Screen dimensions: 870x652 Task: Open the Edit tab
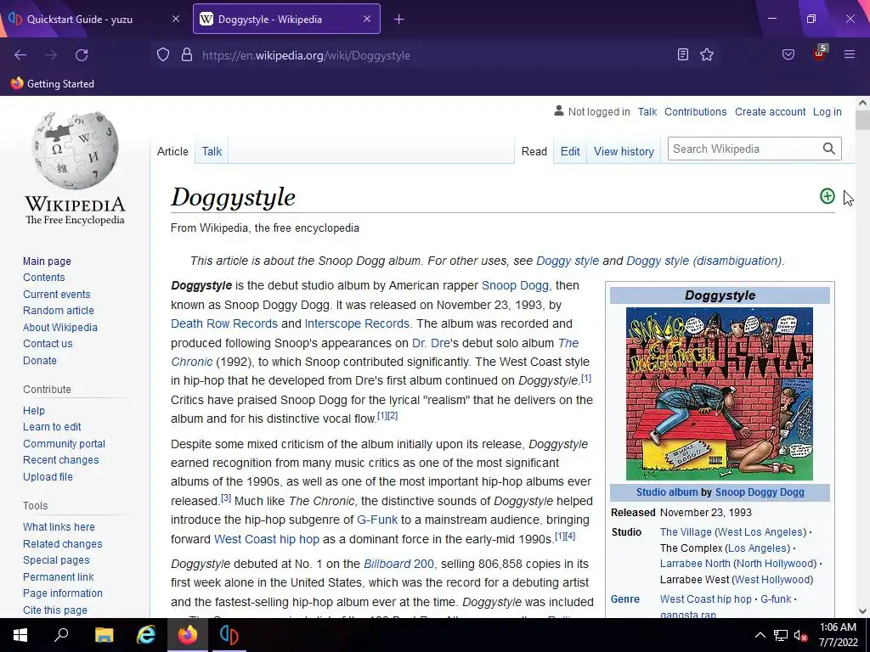pyautogui.click(x=570, y=151)
